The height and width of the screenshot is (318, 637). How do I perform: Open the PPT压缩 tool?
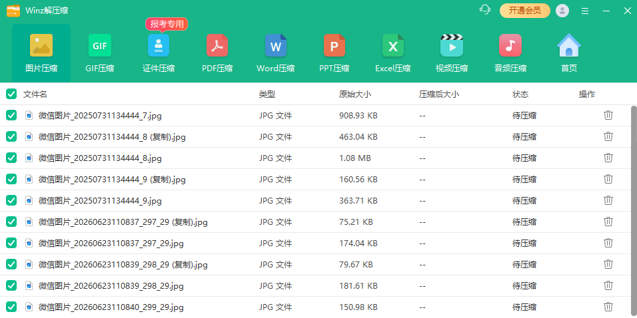334,53
